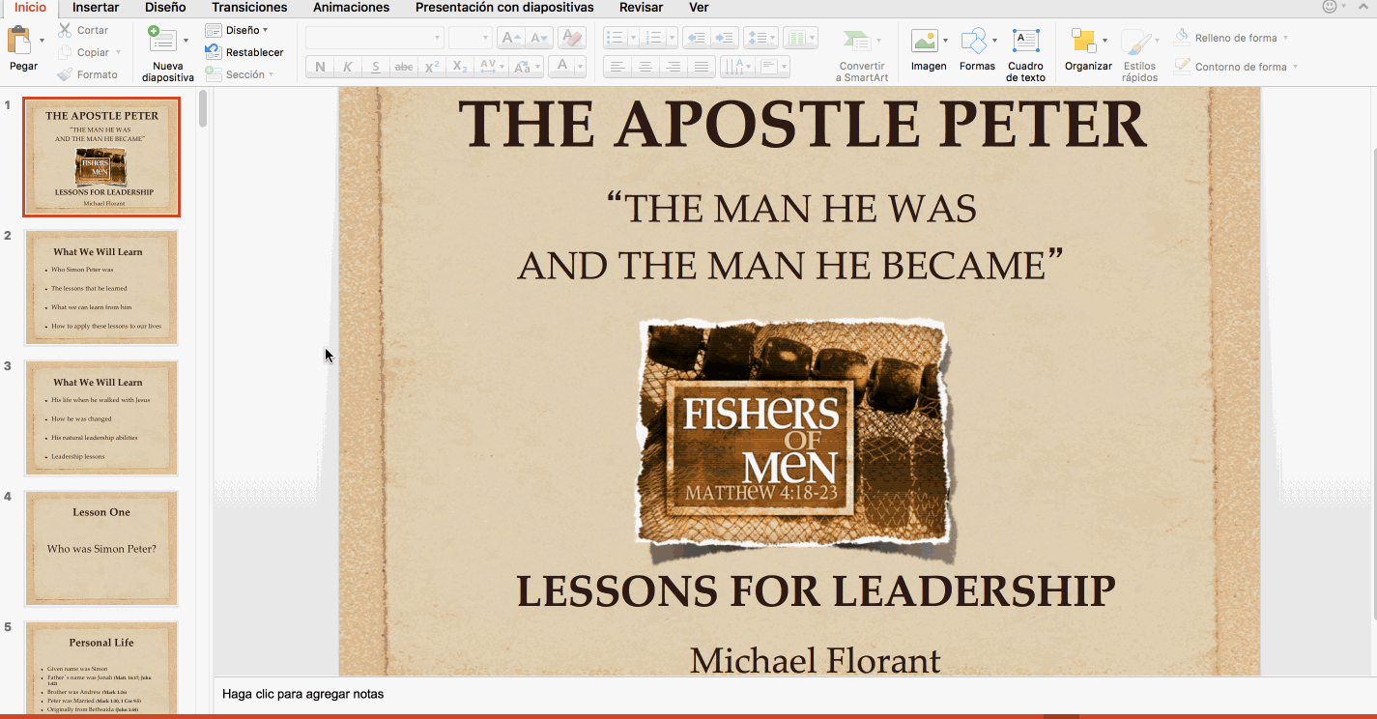
Task: Switch to the Transiciones tab
Action: 249,7
